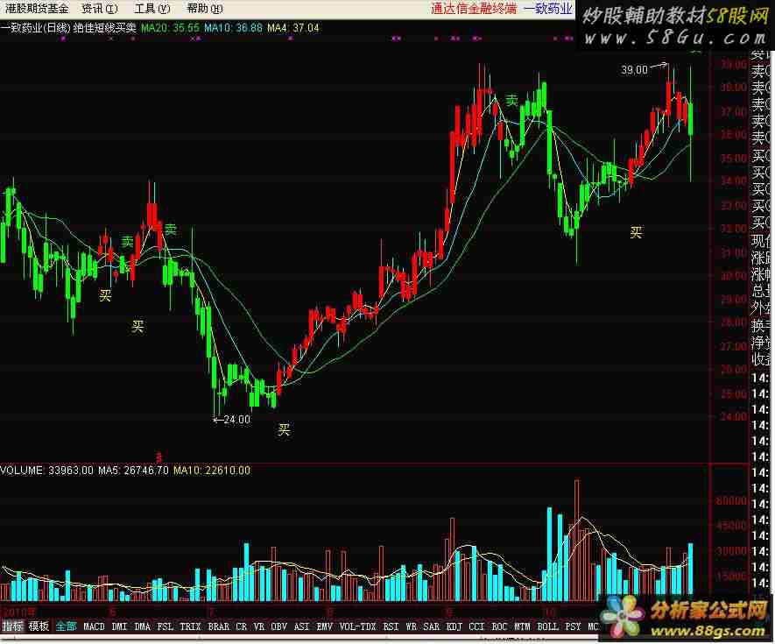Screen dimensions: 775x644
Task: Click the 24.00 low price annotation
Action: [x=236, y=420]
